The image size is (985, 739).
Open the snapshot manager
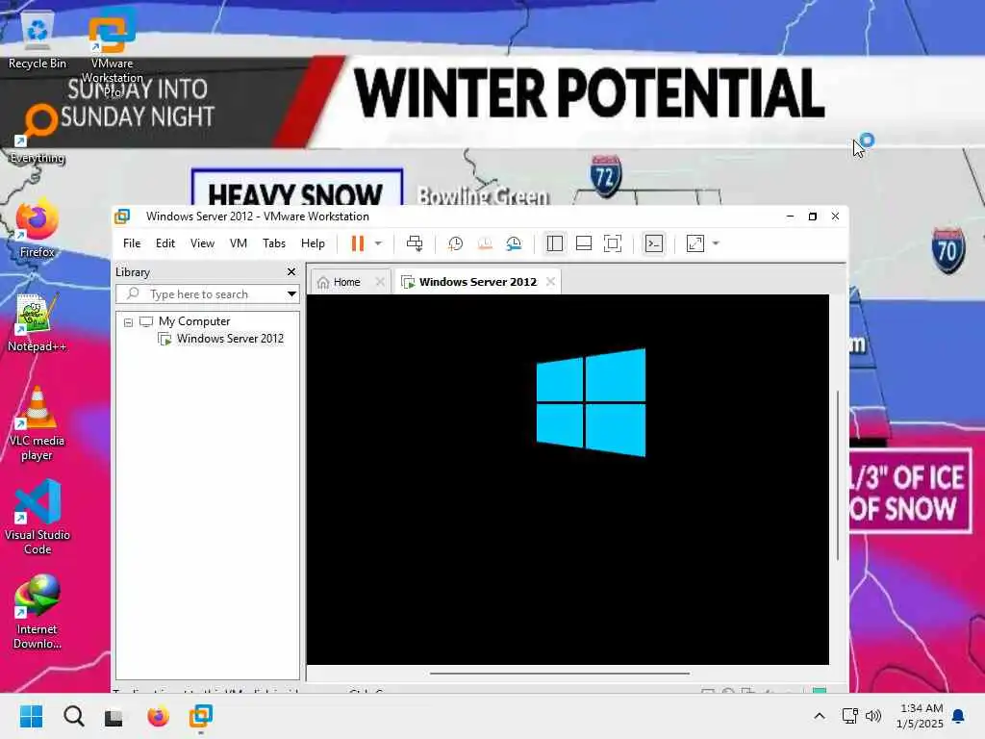tap(514, 243)
